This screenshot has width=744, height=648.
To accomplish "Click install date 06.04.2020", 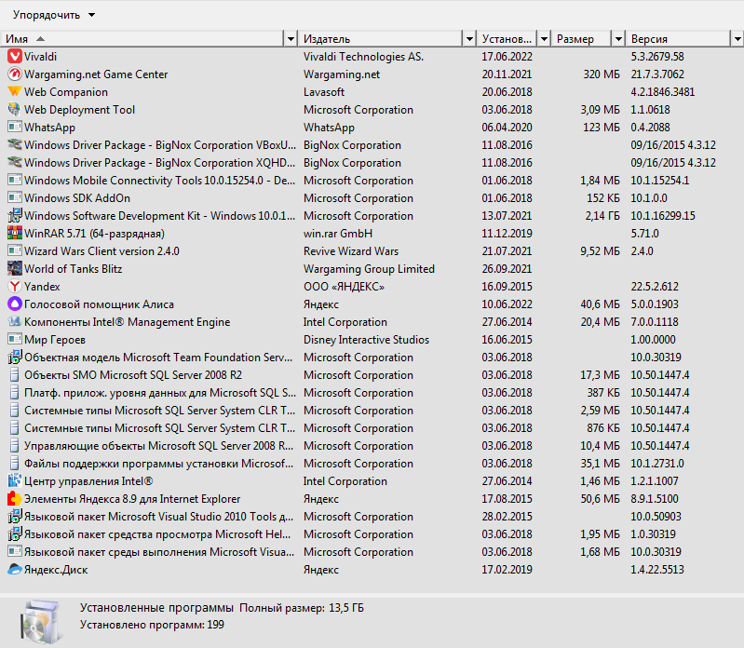I will click(507, 128).
